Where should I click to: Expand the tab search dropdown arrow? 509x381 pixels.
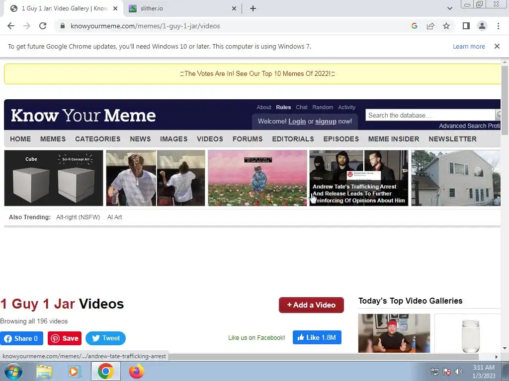pyautogui.click(x=449, y=8)
